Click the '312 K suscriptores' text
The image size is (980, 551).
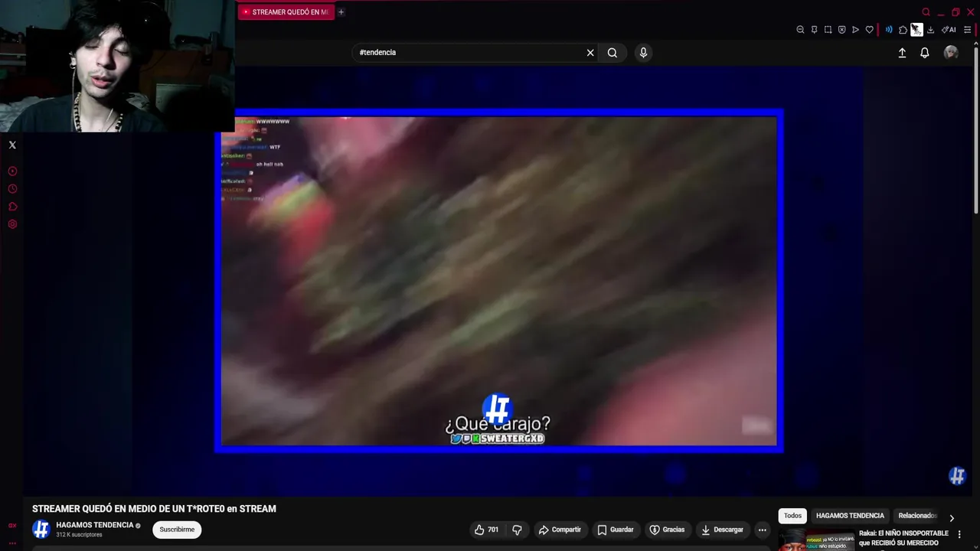point(79,535)
